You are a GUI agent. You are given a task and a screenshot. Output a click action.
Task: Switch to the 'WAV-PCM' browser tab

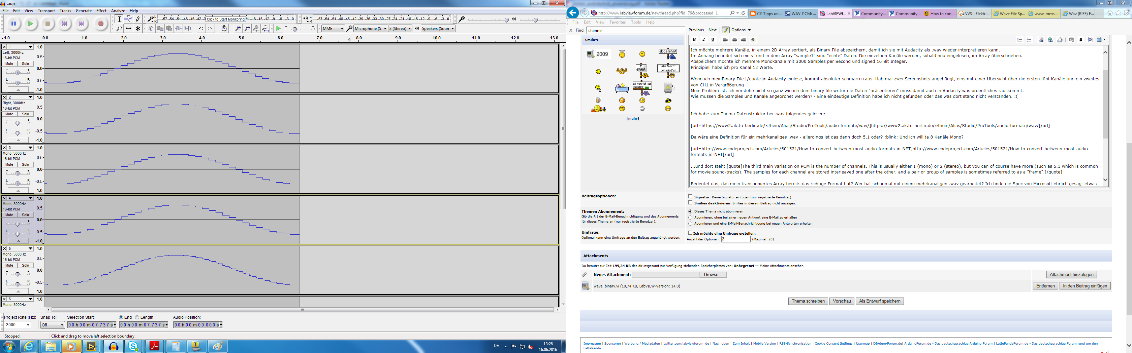[801, 13]
